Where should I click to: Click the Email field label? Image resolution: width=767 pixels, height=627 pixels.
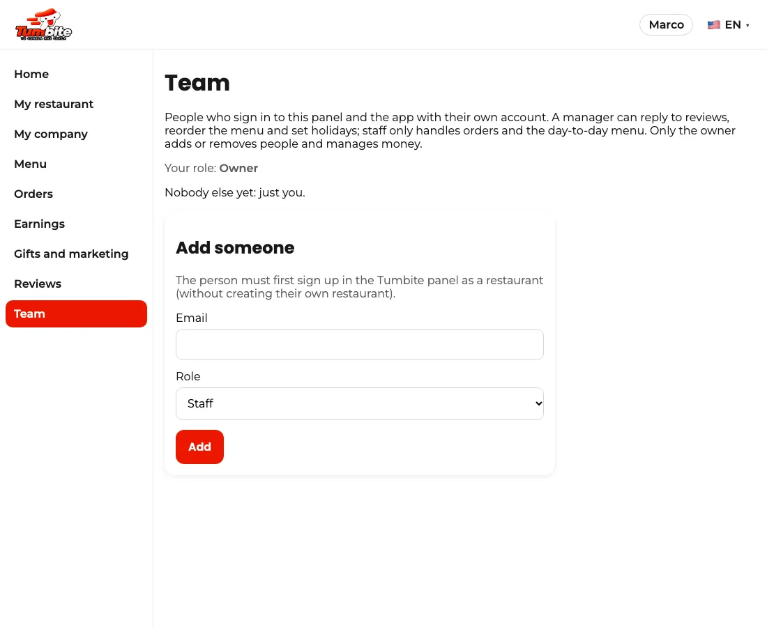(192, 318)
